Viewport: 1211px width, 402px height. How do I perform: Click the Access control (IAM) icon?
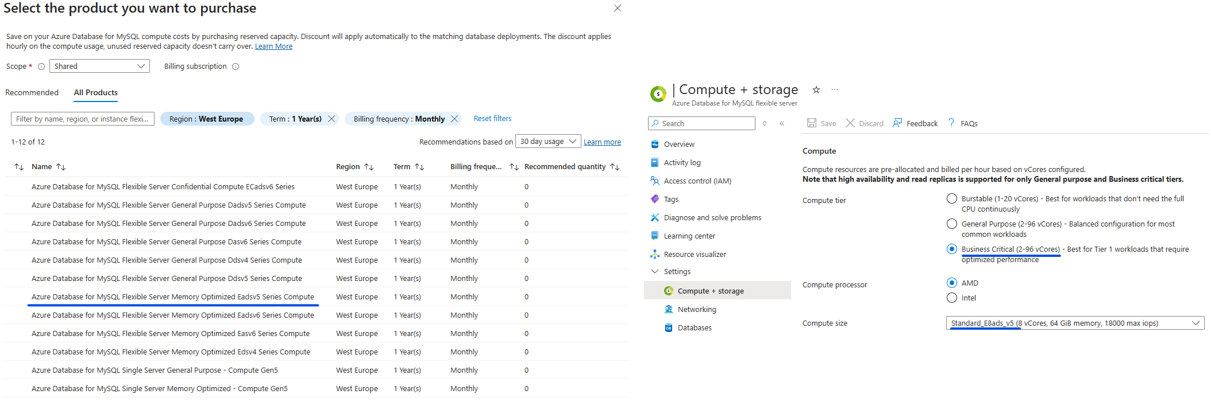(x=654, y=181)
